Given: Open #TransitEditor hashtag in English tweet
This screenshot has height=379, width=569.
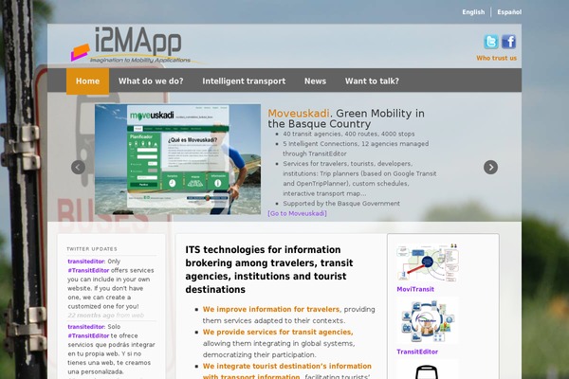Looking at the screenshot, I should pos(88,270).
